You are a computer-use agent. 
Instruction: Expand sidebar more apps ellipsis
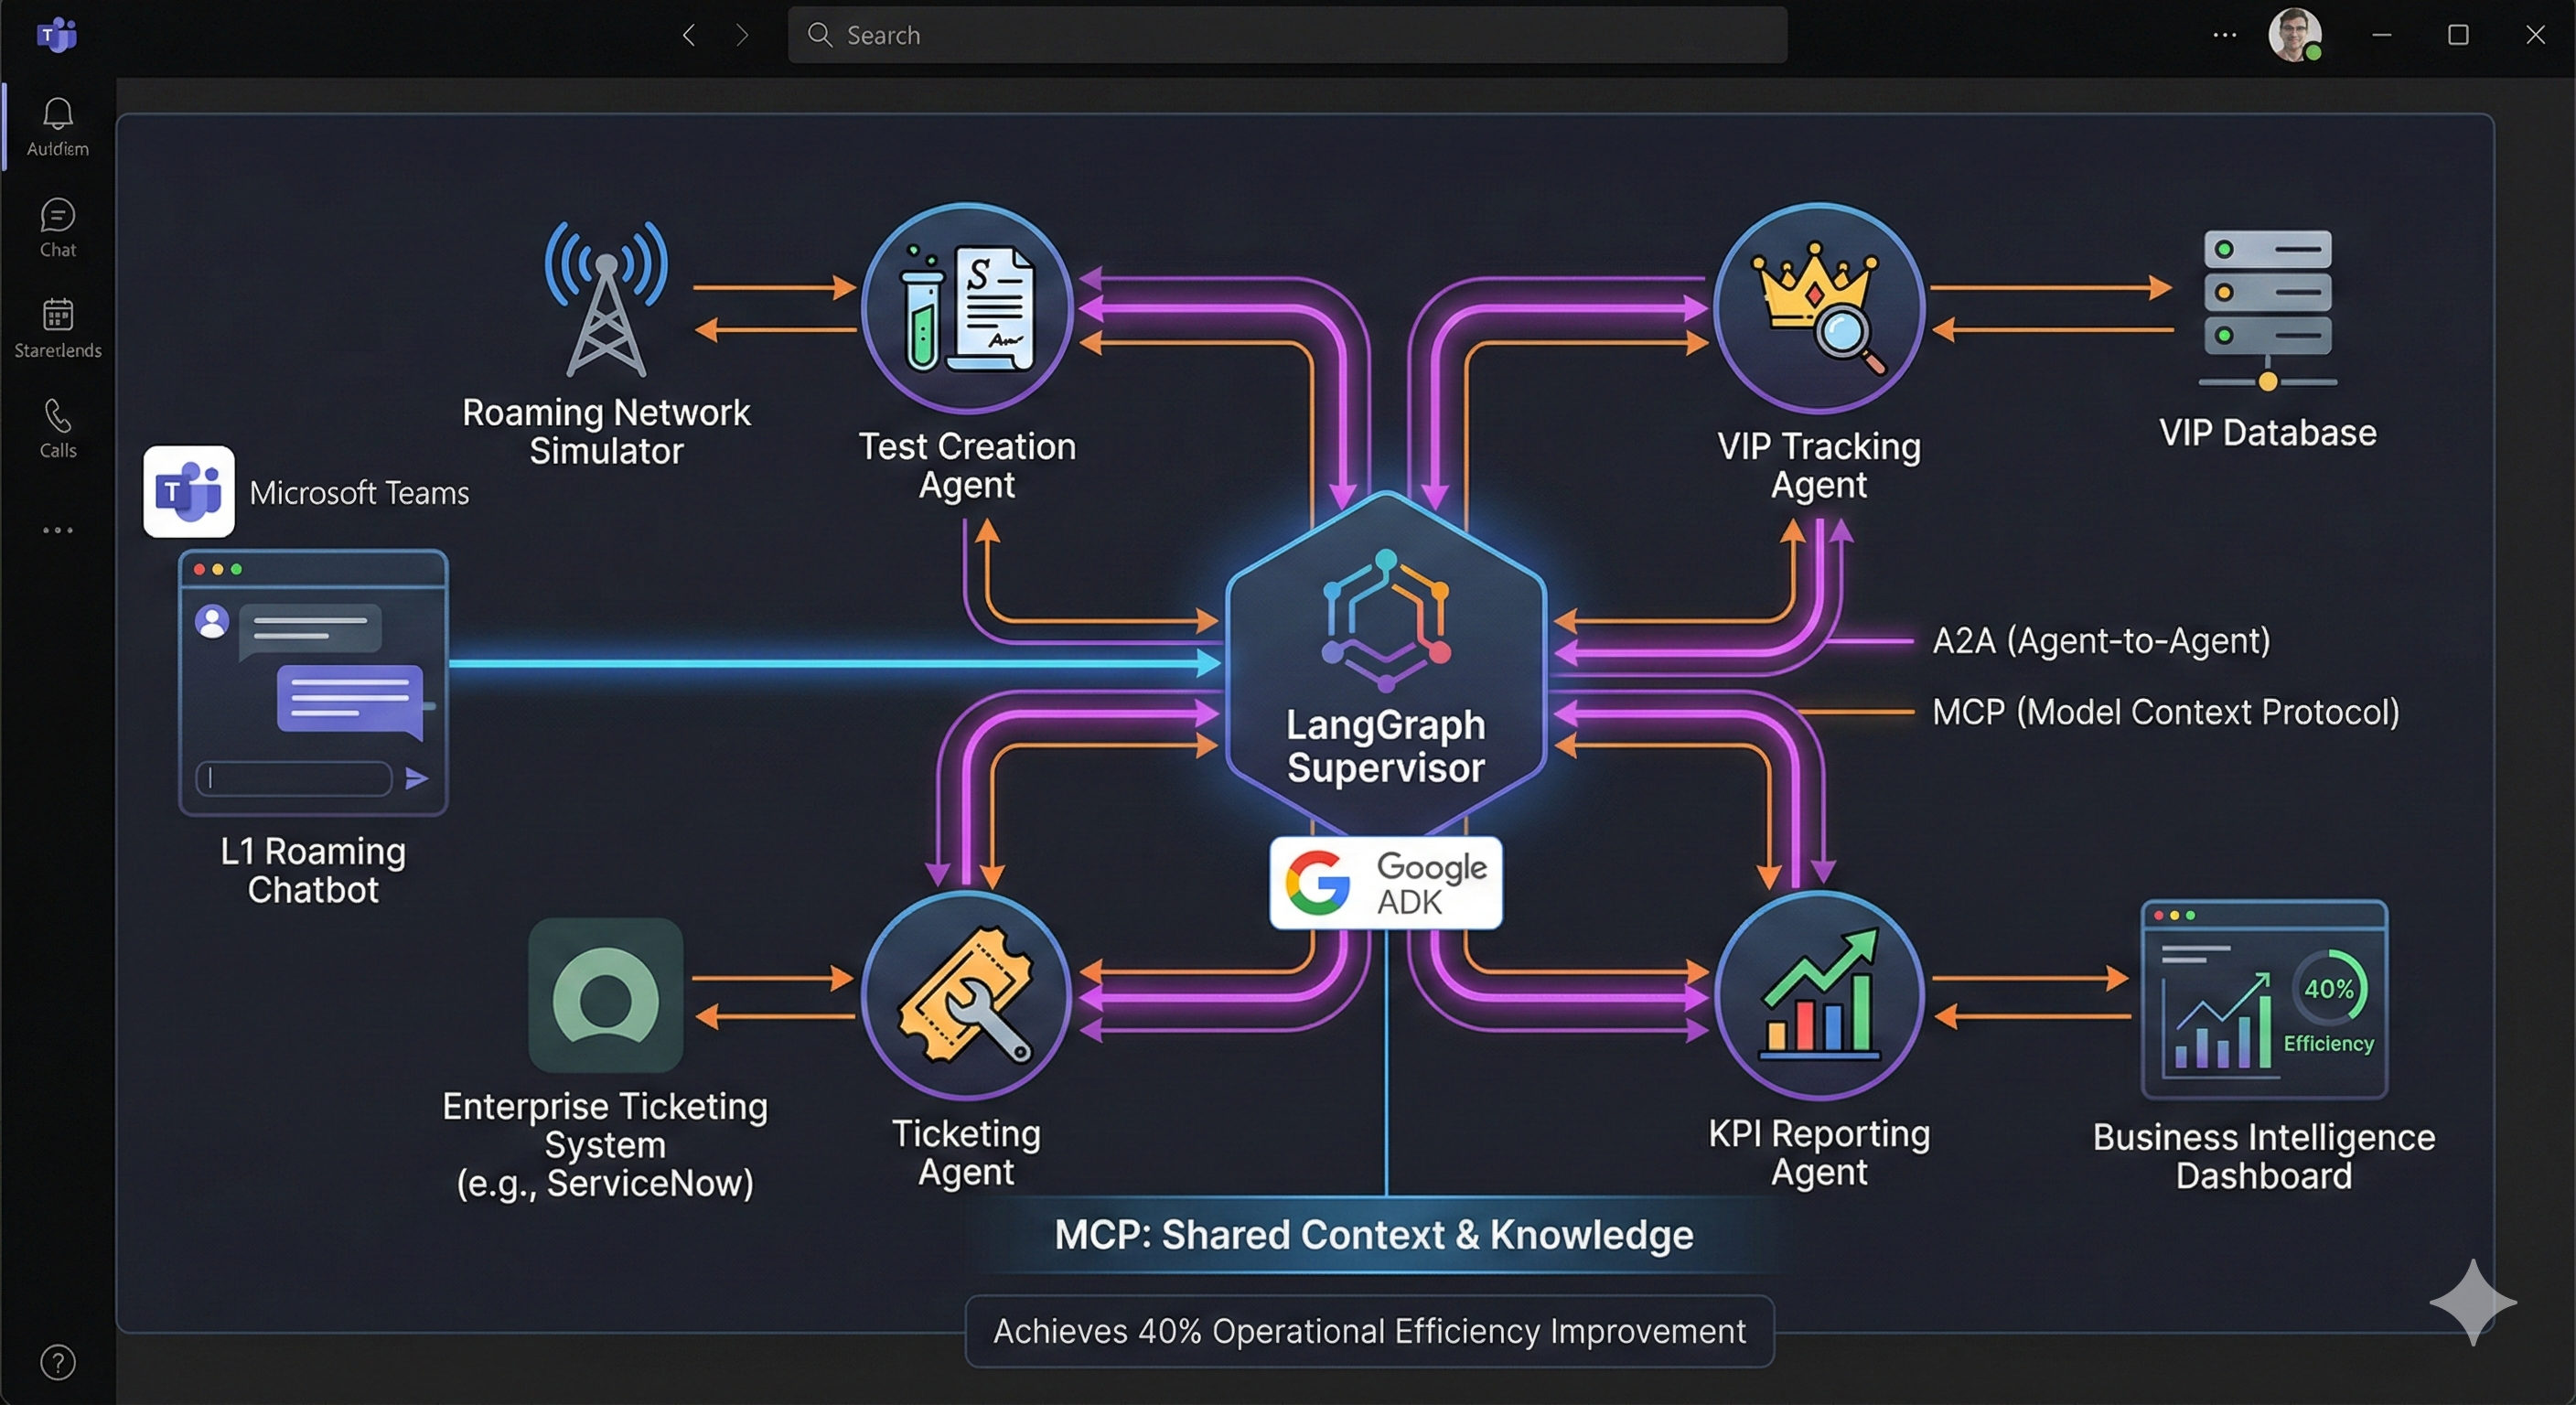pyautogui.click(x=57, y=530)
